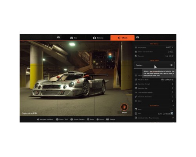Click the Glare value 0

(x=172, y=101)
